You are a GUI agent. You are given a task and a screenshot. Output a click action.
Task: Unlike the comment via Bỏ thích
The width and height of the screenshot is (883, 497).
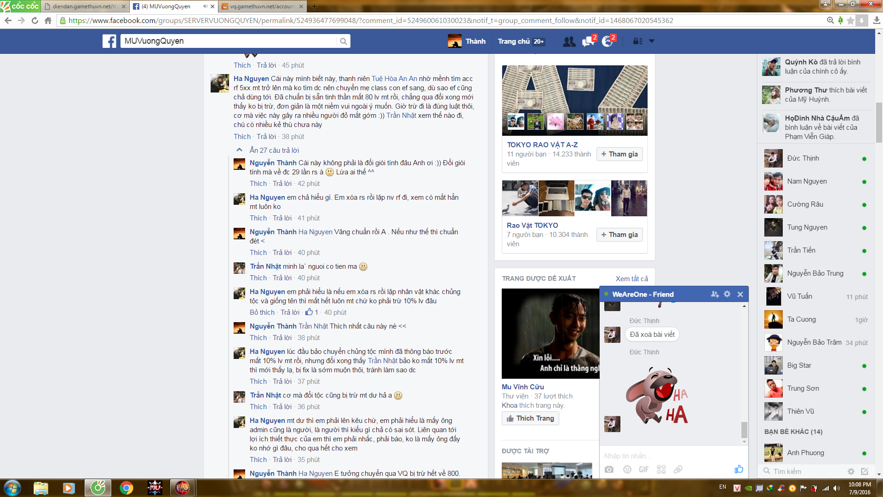coord(262,312)
